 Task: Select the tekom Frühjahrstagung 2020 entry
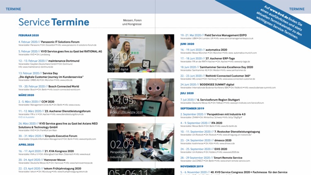pyautogui.click(x=53, y=170)
